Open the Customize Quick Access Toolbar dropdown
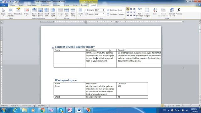 (x=19, y=2)
